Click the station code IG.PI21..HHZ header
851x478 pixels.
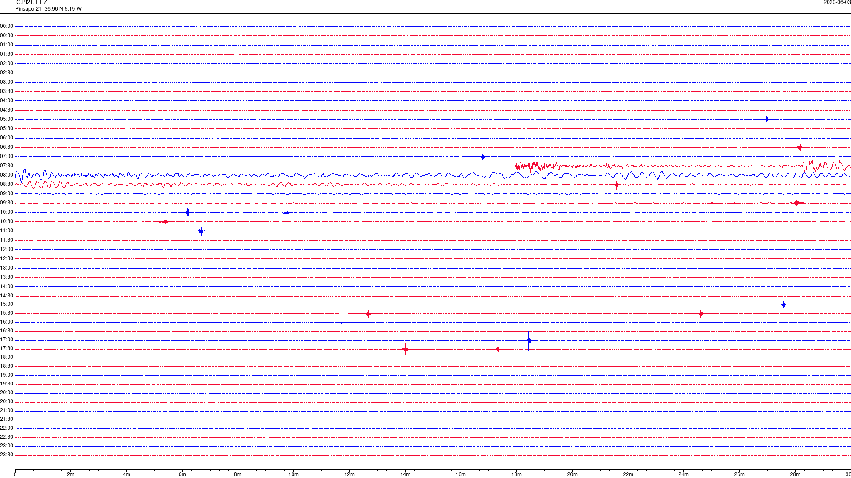coord(31,3)
